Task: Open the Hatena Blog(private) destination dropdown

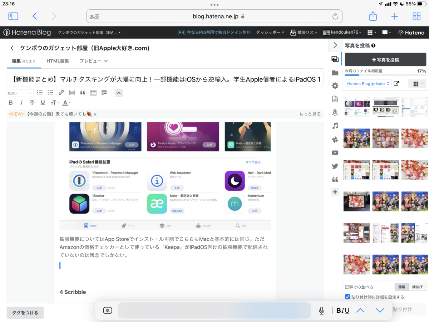Action: coord(368,83)
